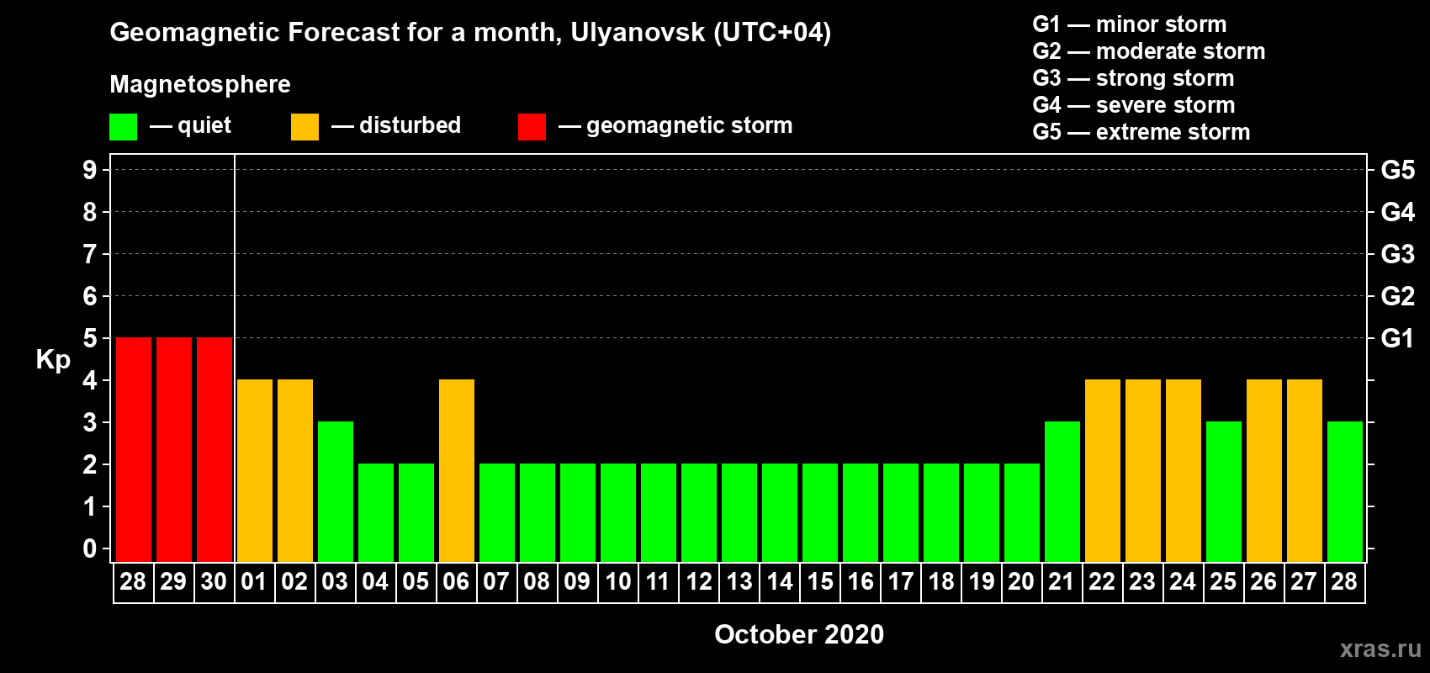The width and height of the screenshot is (1430, 673).
Task: Click the red bar for September 30
Action: [x=214, y=449]
